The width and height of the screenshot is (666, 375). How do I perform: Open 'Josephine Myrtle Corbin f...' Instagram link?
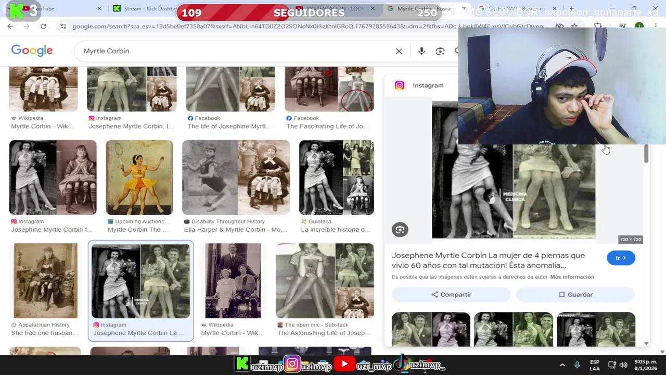coord(52,230)
